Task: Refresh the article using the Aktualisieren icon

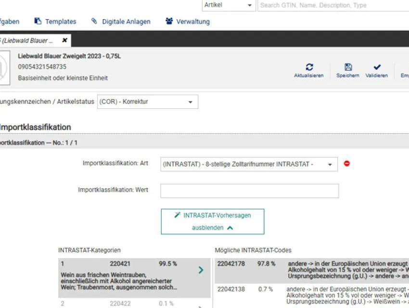Action: [x=309, y=66]
